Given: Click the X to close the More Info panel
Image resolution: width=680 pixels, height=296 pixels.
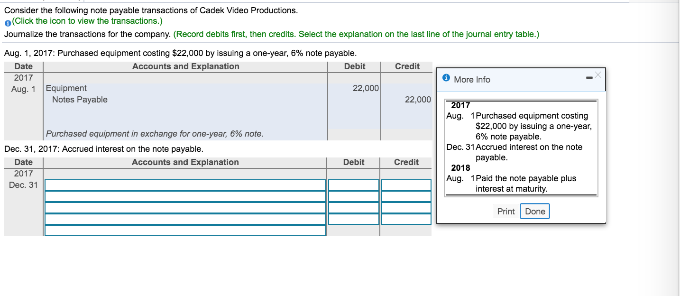Looking at the screenshot, I should click(598, 74).
